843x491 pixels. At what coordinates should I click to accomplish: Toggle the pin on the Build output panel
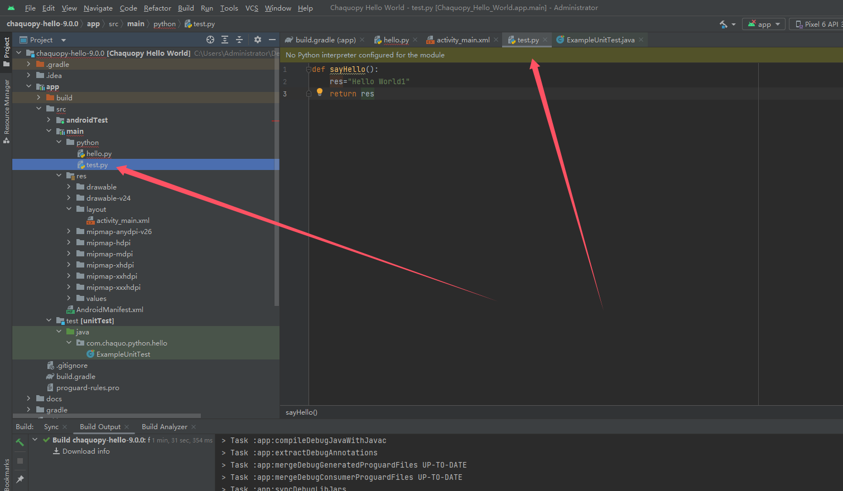pos(20,478)
